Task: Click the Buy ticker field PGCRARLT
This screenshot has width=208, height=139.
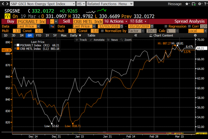Action: click(32, 21)
